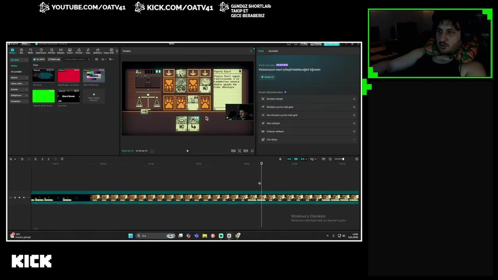Open the Filtreler filters panel
498x280 pixels.
click(79, 51)
